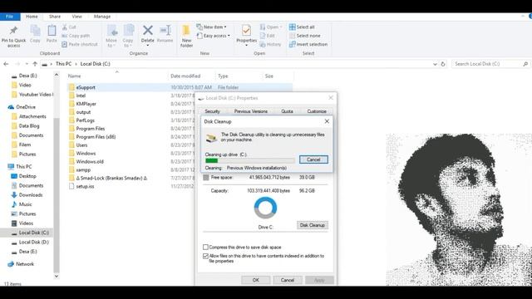The image size is (532, 299).
Task: Open the File menu tab
Action: click(x=9, y=17)
